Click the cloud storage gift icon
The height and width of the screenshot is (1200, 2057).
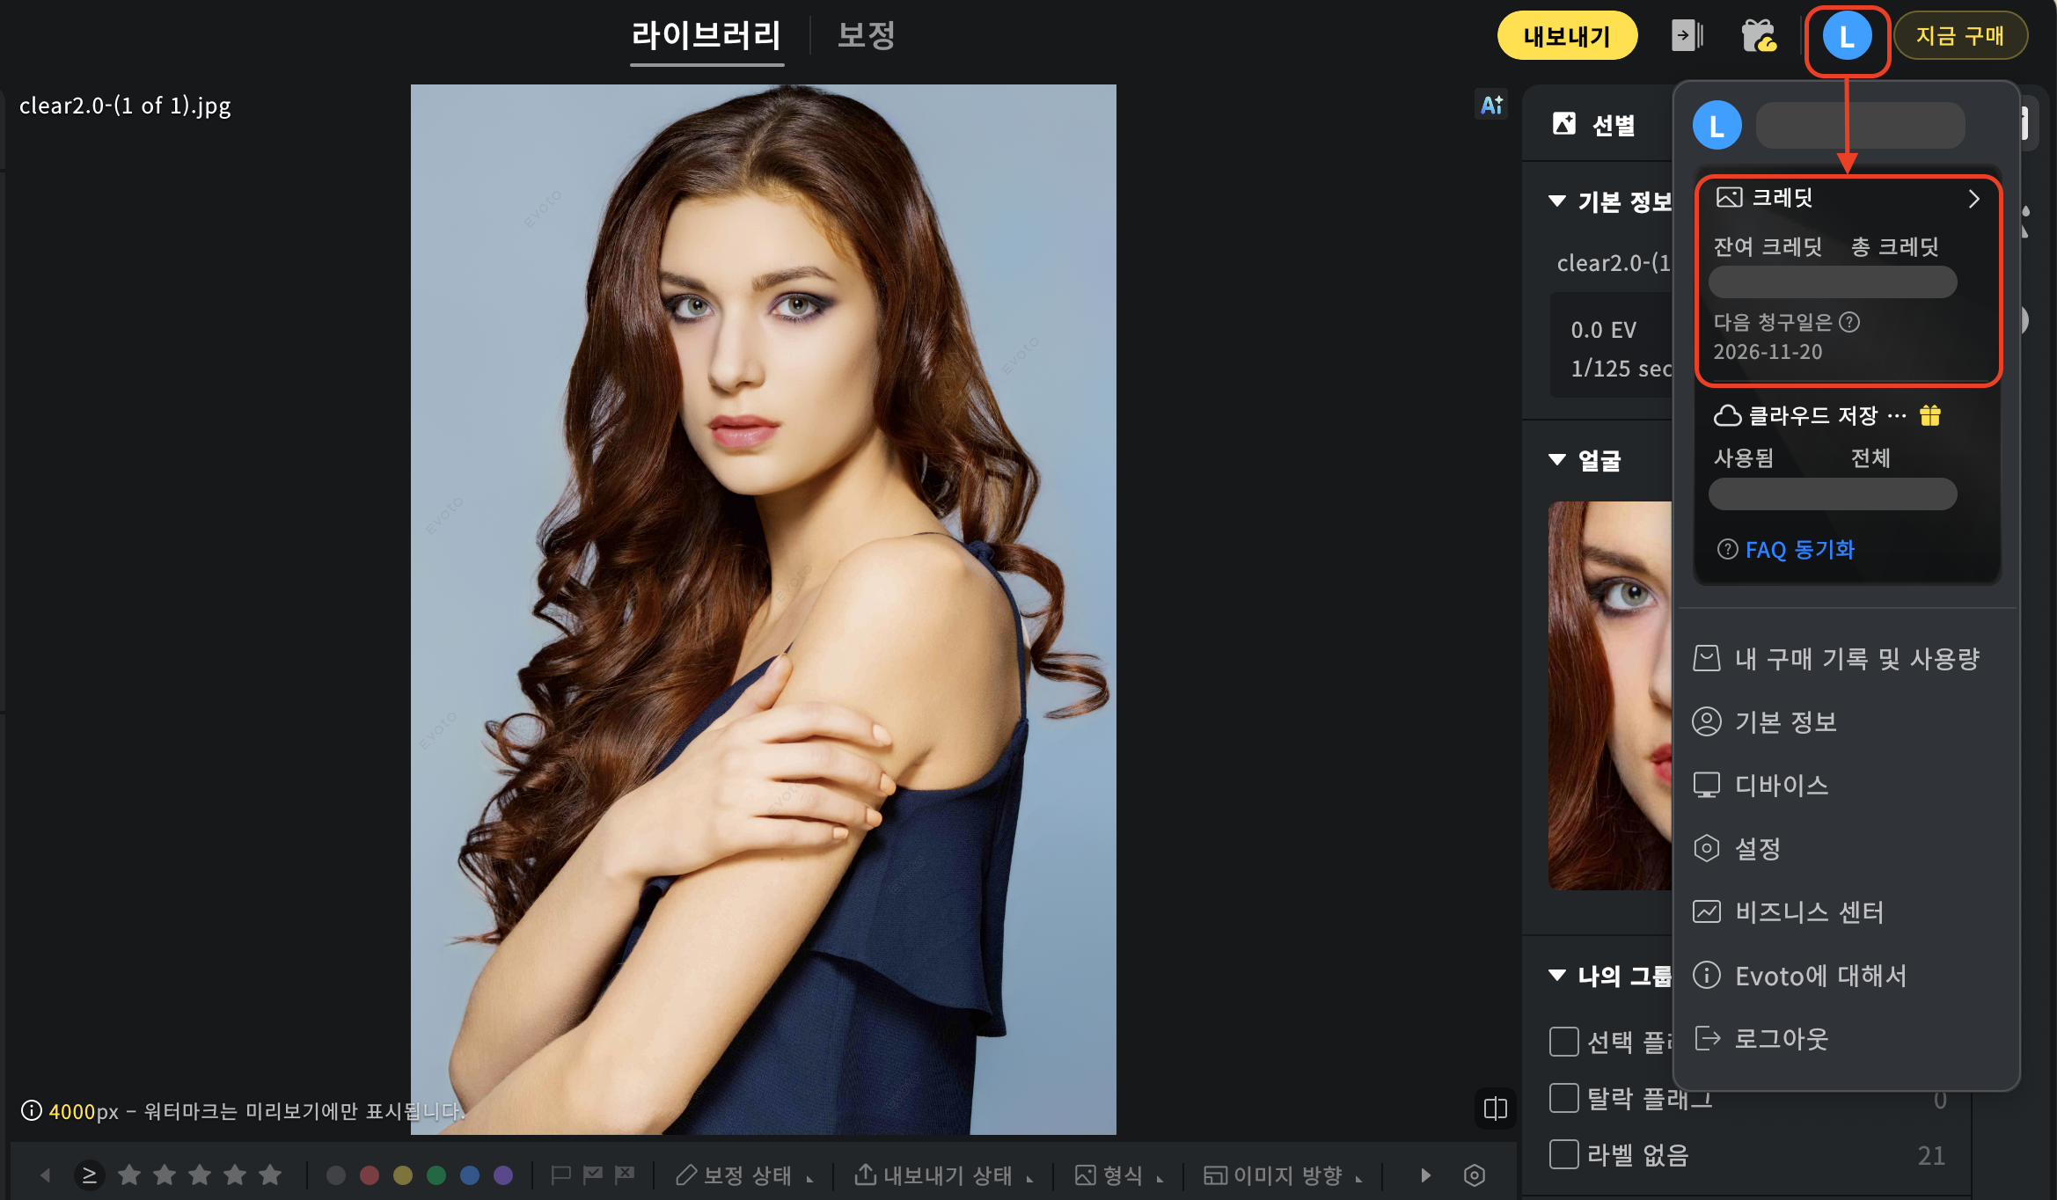1930,415
